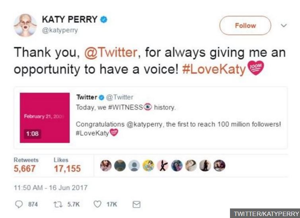
Task: Click the 11:50 AM - 16 Jun 2017 timestamp
Action: tap(51, 187)
